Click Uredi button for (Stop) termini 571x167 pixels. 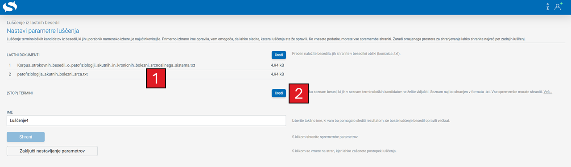(279, 93)
